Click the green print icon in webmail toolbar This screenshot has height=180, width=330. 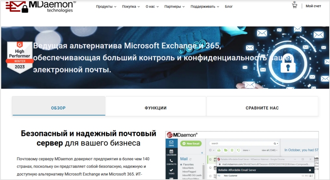coord(219,150)
